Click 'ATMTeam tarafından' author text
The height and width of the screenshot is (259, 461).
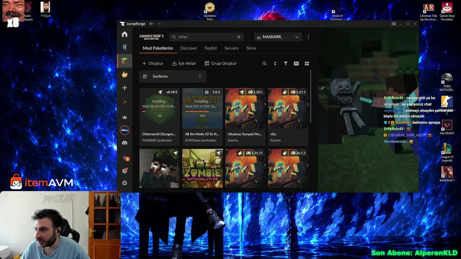click(x=200, y=140)
